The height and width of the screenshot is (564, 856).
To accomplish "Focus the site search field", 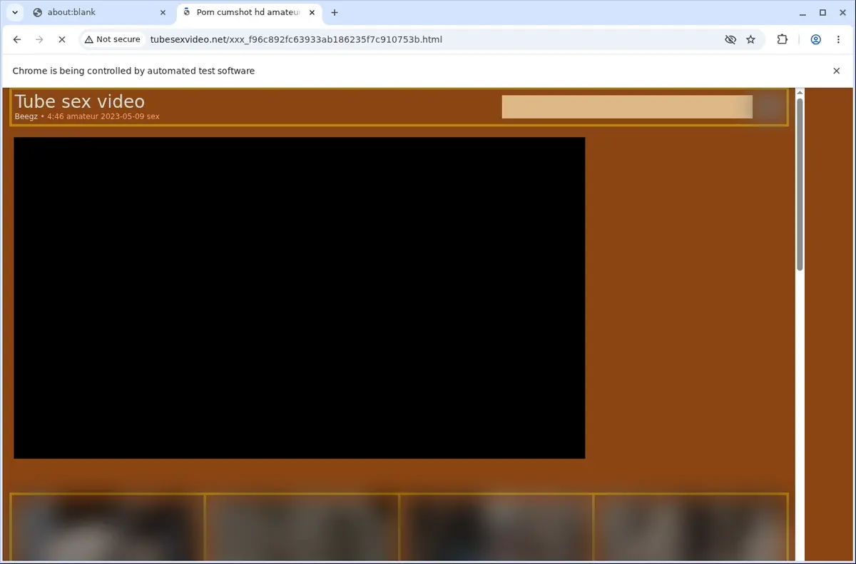I will (x=627, y=106).
